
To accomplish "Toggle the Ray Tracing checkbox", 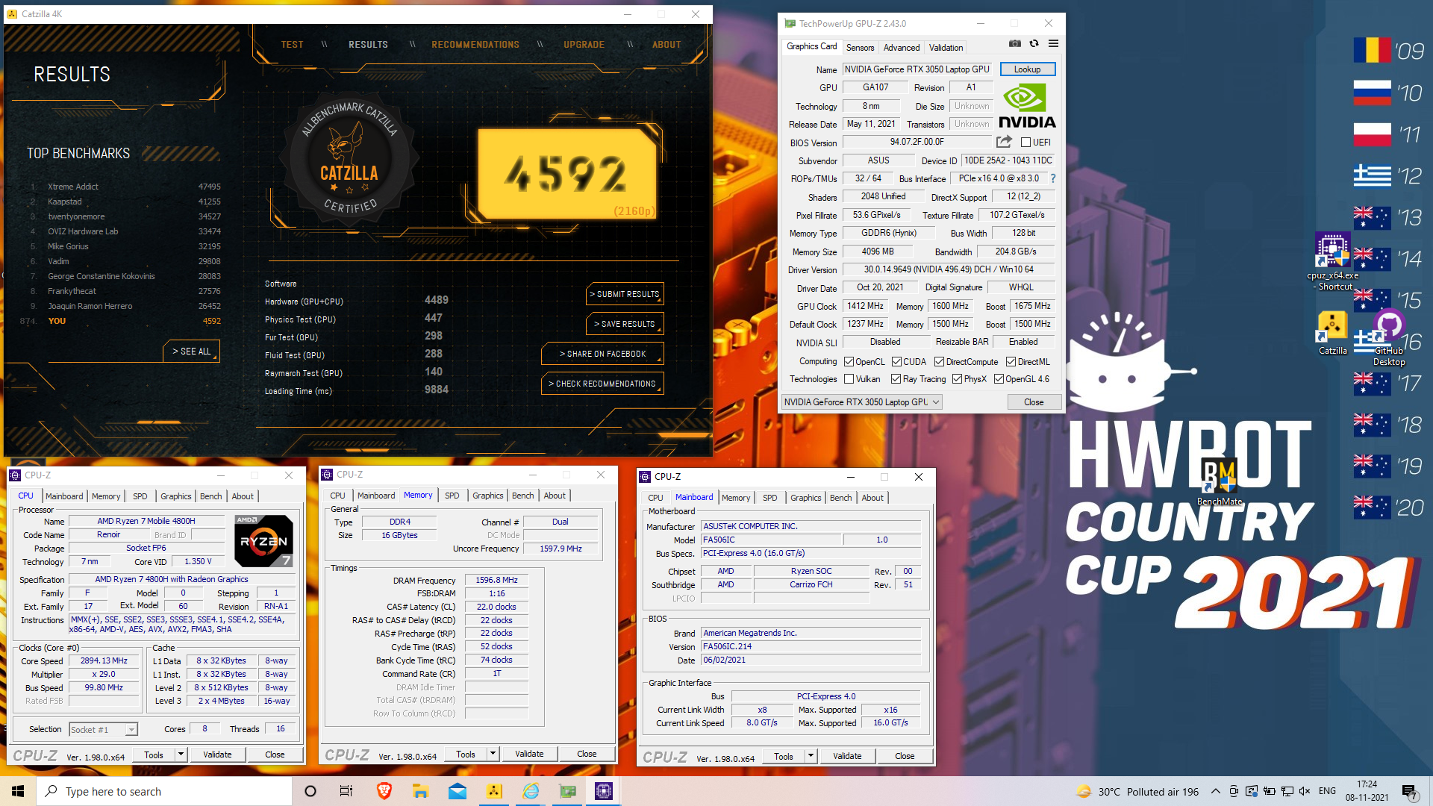I will point(896,379).
